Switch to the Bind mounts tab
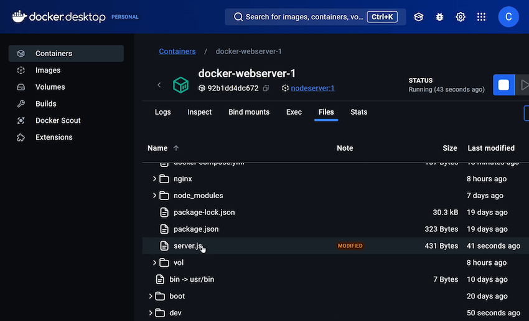The image size is (529, 321). [x=249, y=112]
